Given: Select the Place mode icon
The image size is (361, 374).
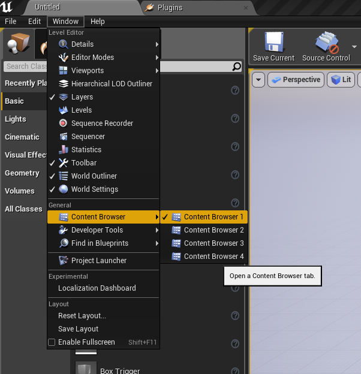Looking at the screenshot, I should [x=18, y=43].
